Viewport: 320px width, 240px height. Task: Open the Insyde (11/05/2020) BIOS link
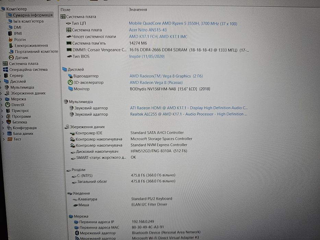coord(147,56)
